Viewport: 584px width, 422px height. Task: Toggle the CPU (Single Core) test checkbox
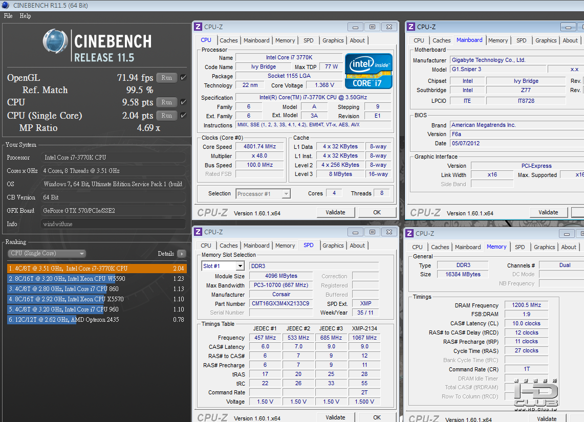(x=183, y=116)
